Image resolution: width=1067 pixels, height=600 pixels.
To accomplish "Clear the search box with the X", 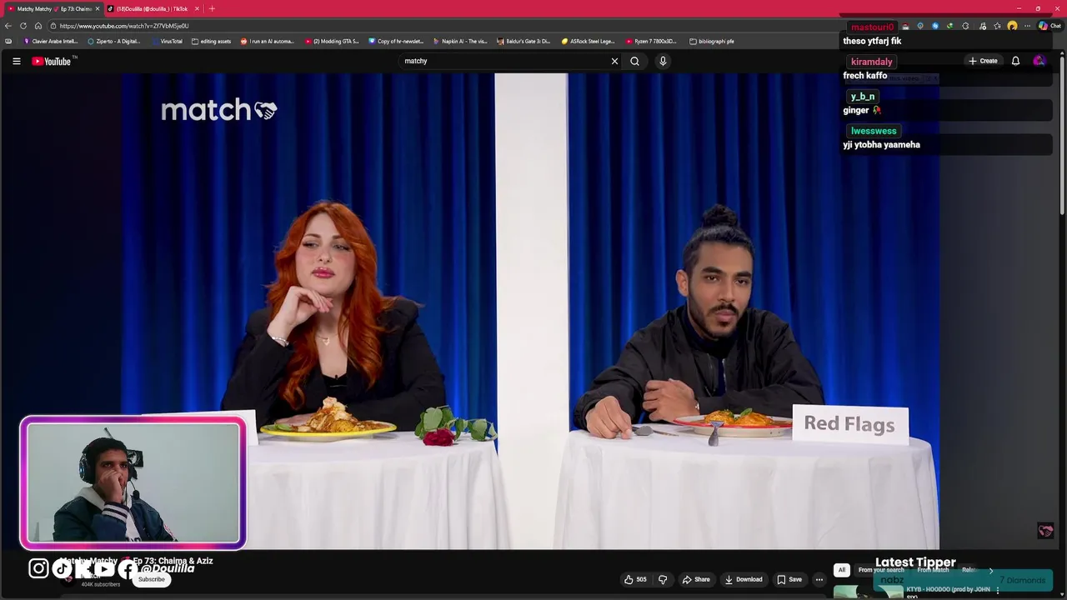I will click(x=614, y=61).
